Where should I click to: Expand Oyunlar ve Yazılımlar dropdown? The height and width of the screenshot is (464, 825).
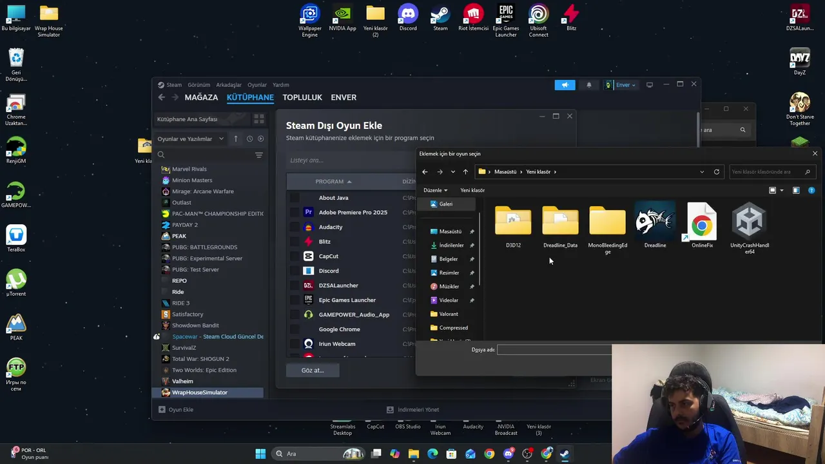[191, 139]
